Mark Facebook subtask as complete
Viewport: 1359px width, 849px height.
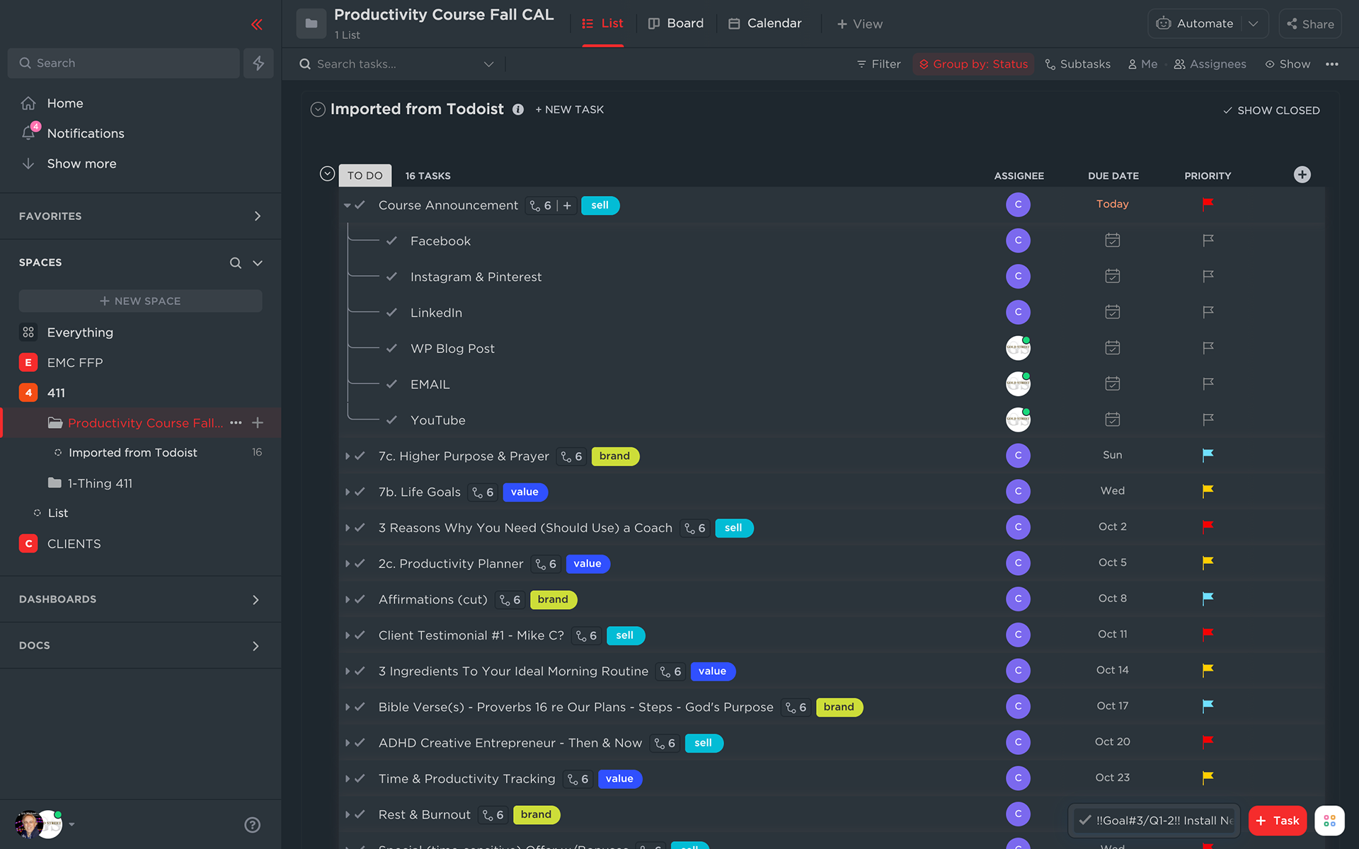(x=391, y=241)
